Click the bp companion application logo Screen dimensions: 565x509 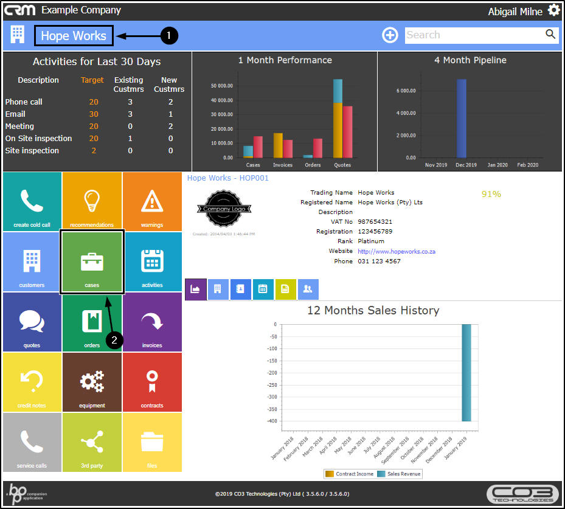click(27, 494)
